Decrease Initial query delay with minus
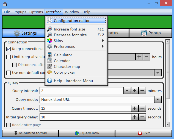This screenshot has height=139, width=174. click(x=142, y=117)
